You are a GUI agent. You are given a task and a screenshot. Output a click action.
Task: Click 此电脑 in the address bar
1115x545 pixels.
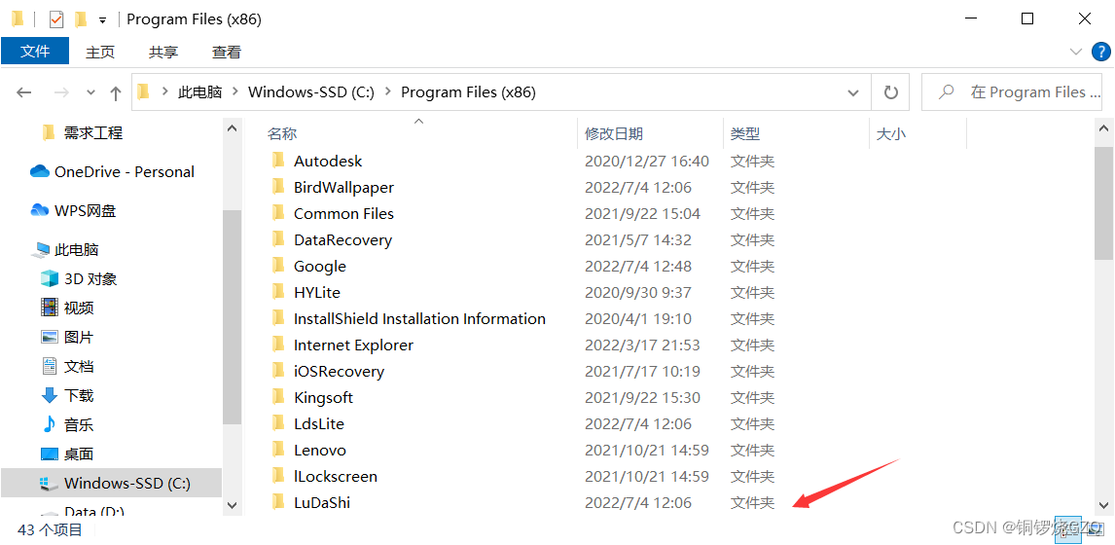pos(199,91)
